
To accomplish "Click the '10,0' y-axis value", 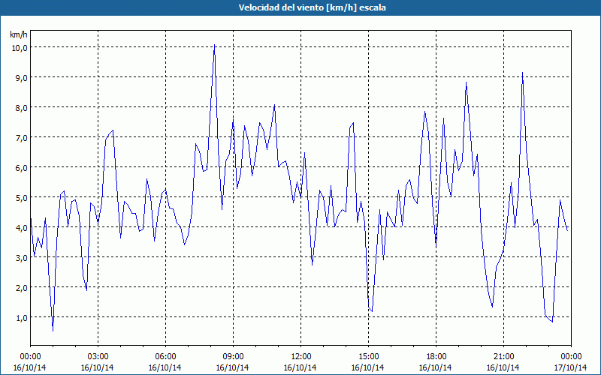I will point(20,48).
